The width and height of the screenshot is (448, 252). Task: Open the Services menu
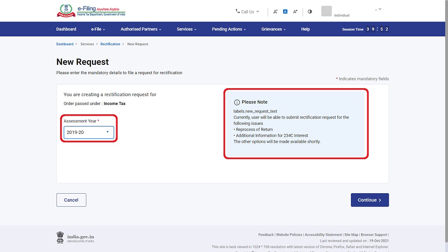pyautogui.click(x=186, y=29)
